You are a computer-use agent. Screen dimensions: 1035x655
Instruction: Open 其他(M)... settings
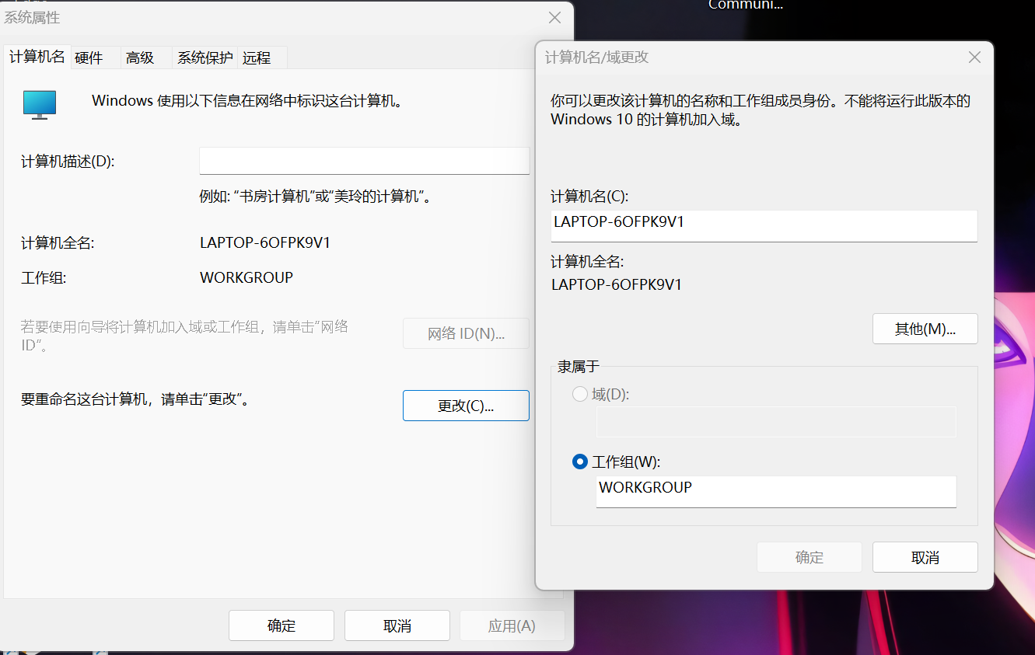(x=925, y=329)
